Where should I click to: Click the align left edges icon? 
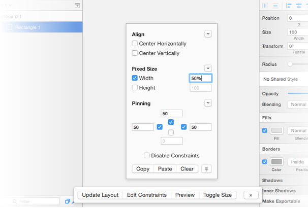pyautogui.click(x=289, y=6)
